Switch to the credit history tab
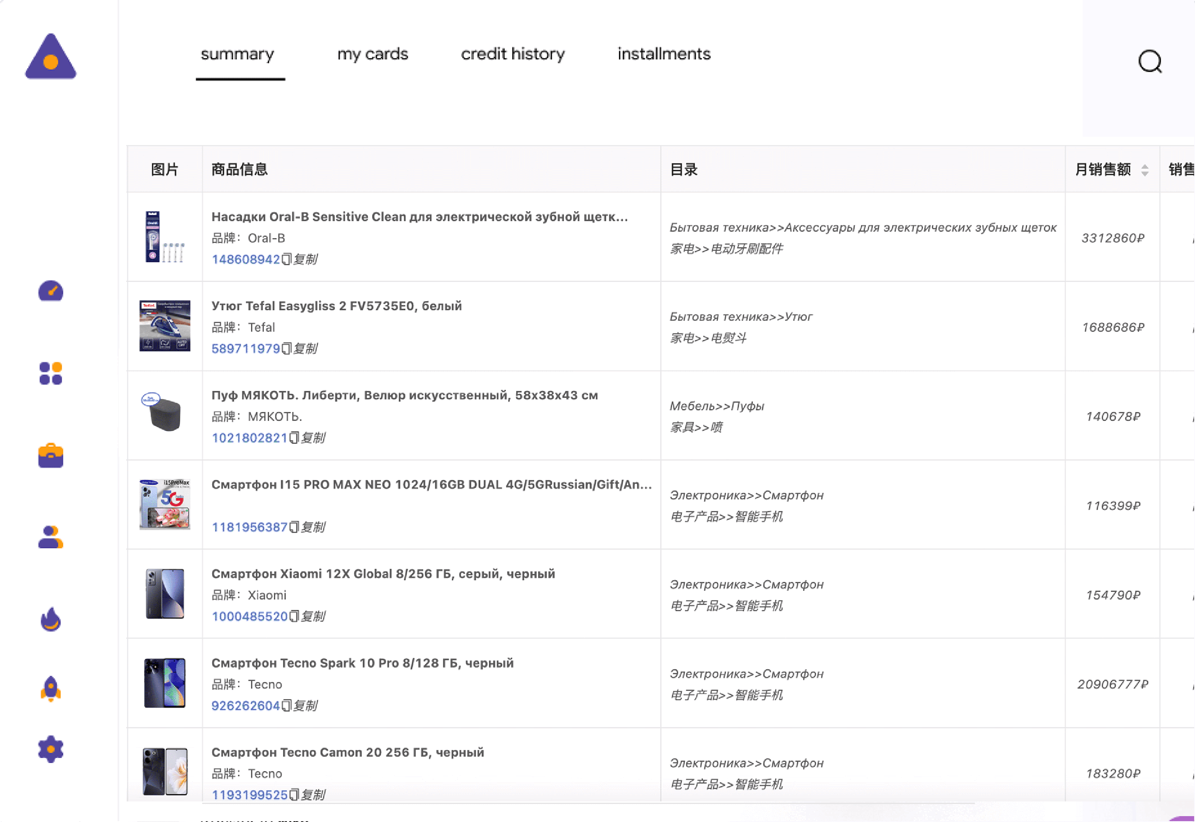Screen dimensions: 1195x822 512,54
